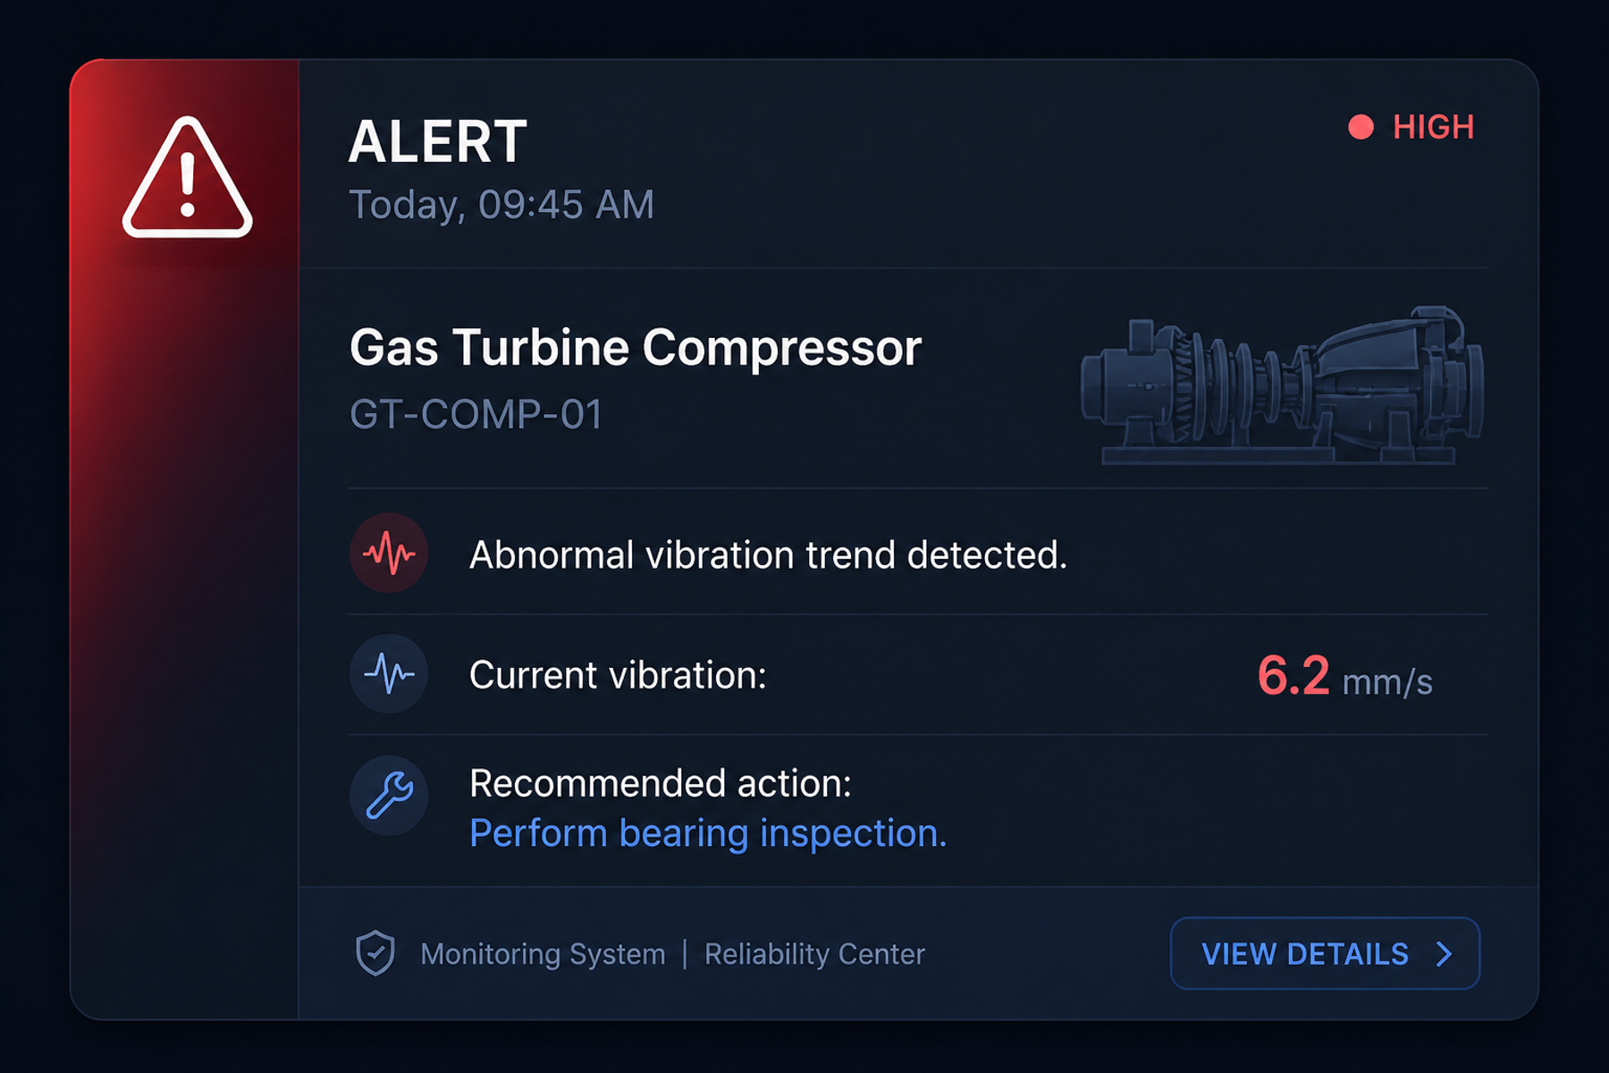Select the HIGH severity label
Screen dimensions: 1609x1073
point(1433,127)
